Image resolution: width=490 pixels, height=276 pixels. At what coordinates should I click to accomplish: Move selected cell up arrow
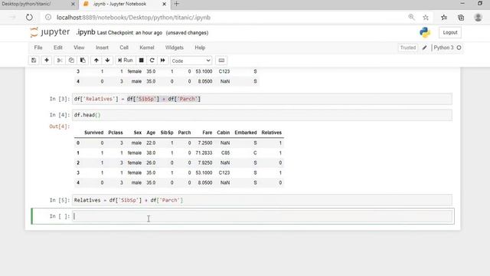coord(96,61)
